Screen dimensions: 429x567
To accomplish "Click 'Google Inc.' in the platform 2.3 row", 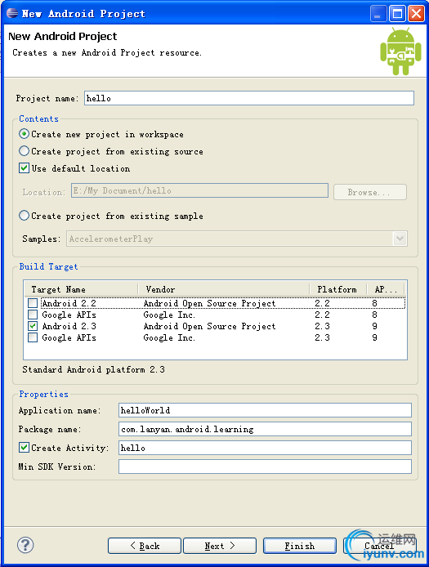I will tap(169, 337).
